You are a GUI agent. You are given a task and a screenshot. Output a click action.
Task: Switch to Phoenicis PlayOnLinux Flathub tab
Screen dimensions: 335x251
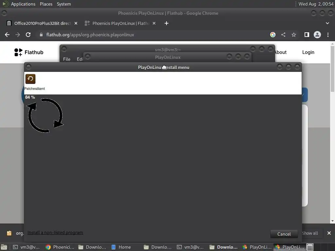120,23
